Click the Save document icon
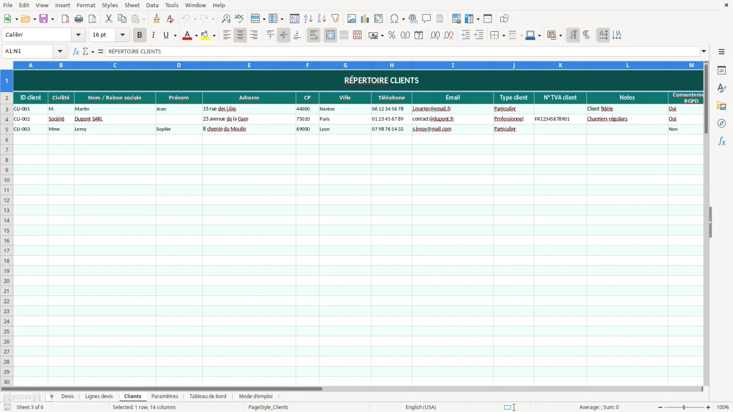This screenshot has height=412, width=733. [43, 19]
